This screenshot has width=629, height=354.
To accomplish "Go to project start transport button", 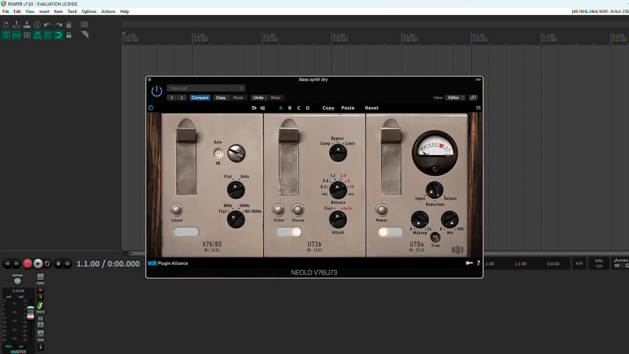I will (7, 264).
